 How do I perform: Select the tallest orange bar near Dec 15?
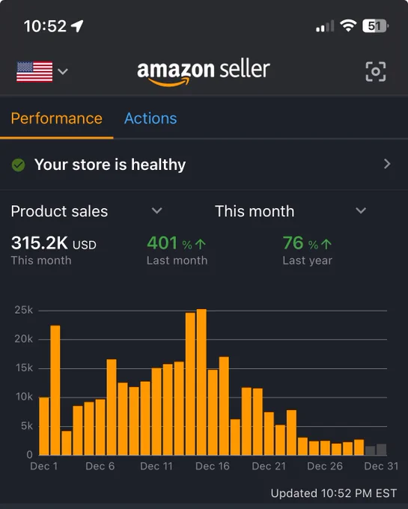201,382
